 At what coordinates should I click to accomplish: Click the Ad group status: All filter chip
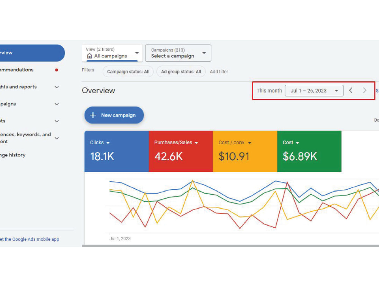pos(181,72)
